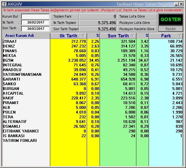Click the İlk Tarih Toplam label
186x168 pixels.
click(64, 23)
